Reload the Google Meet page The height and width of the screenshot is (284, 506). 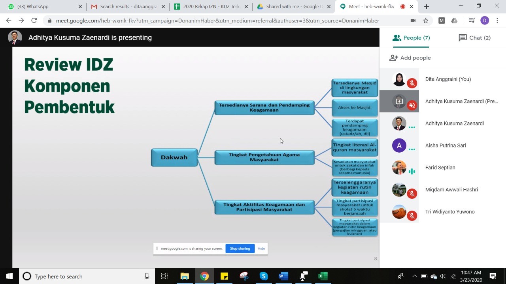click(x=34, y=21)
